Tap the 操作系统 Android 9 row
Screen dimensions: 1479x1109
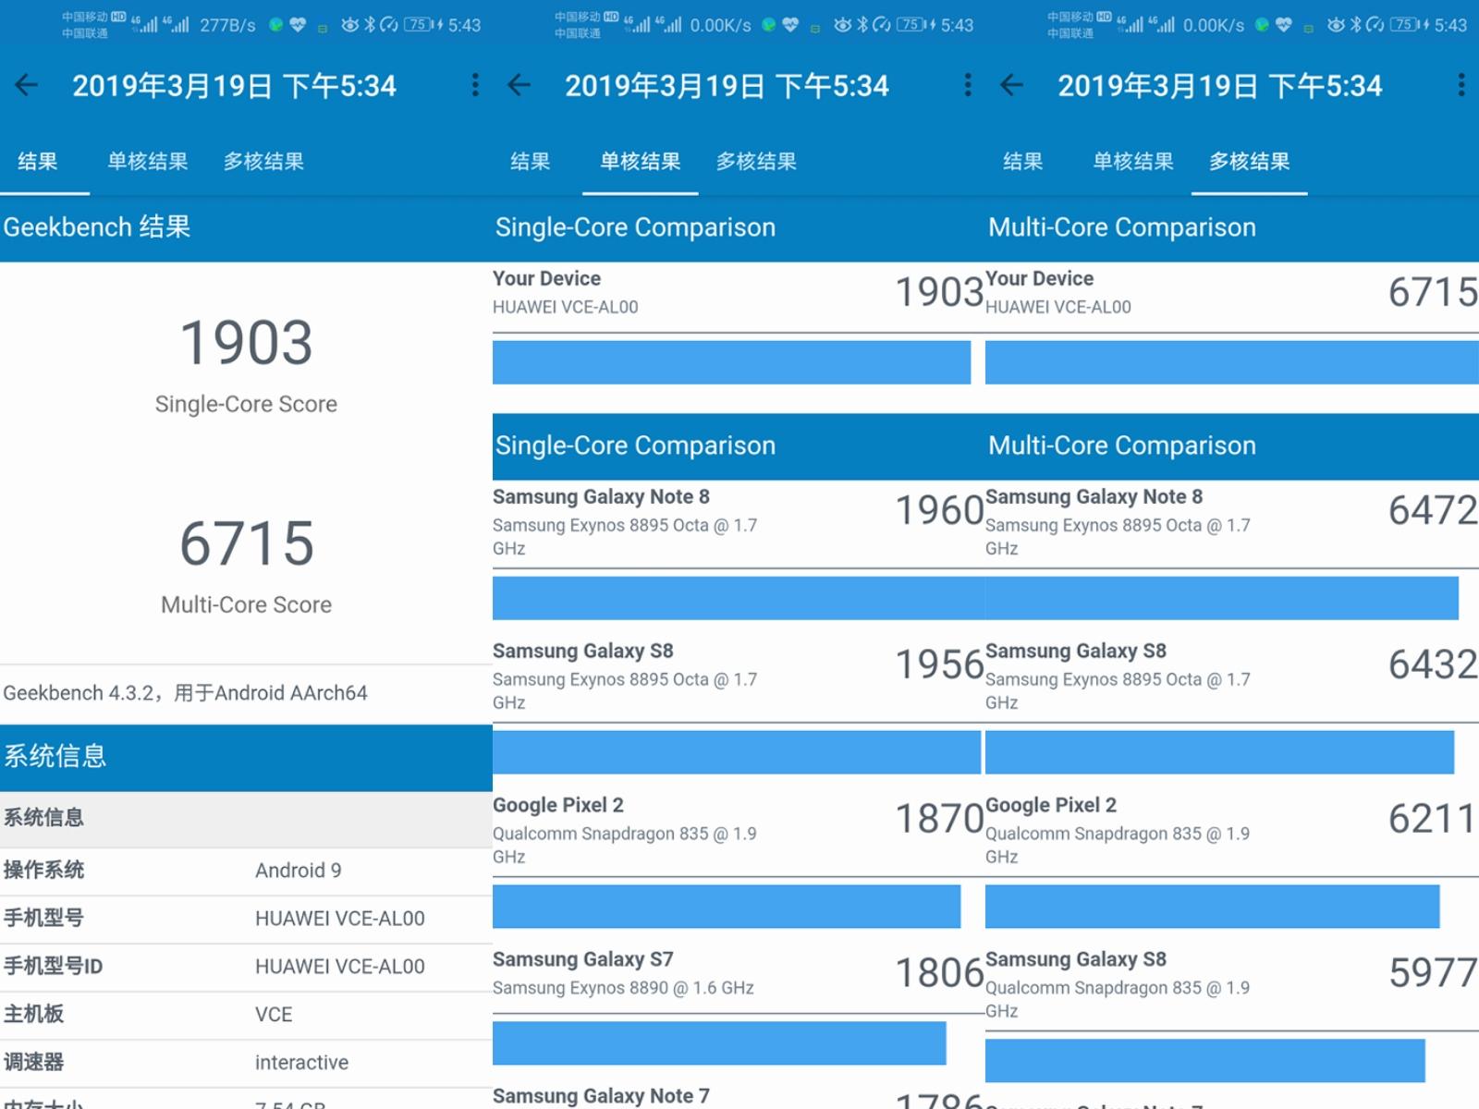click(246, 871)
